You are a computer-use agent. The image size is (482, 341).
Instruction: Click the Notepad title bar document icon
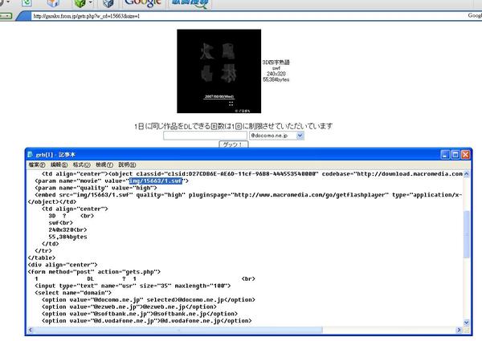pos(31,154)
